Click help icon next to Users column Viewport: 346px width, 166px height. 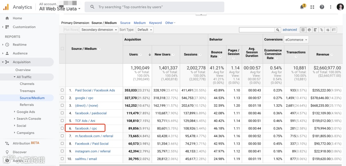pyautogui.click(x=140, y=55)
